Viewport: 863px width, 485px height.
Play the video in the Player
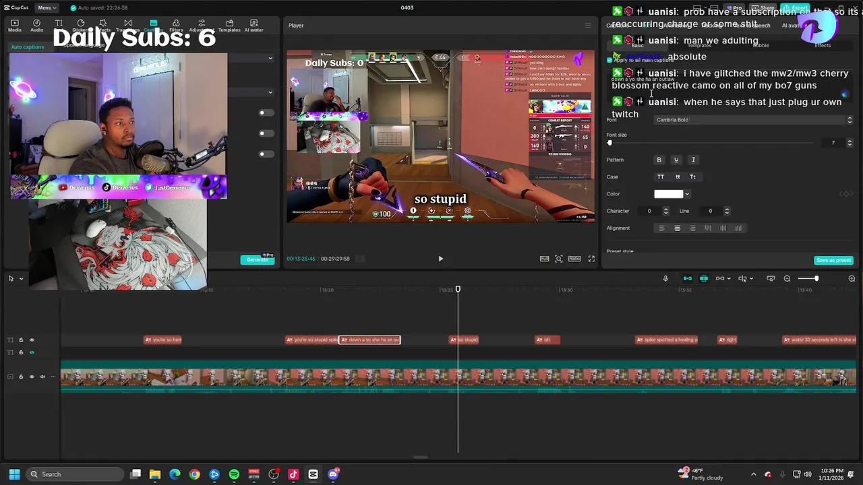(440, 259)
